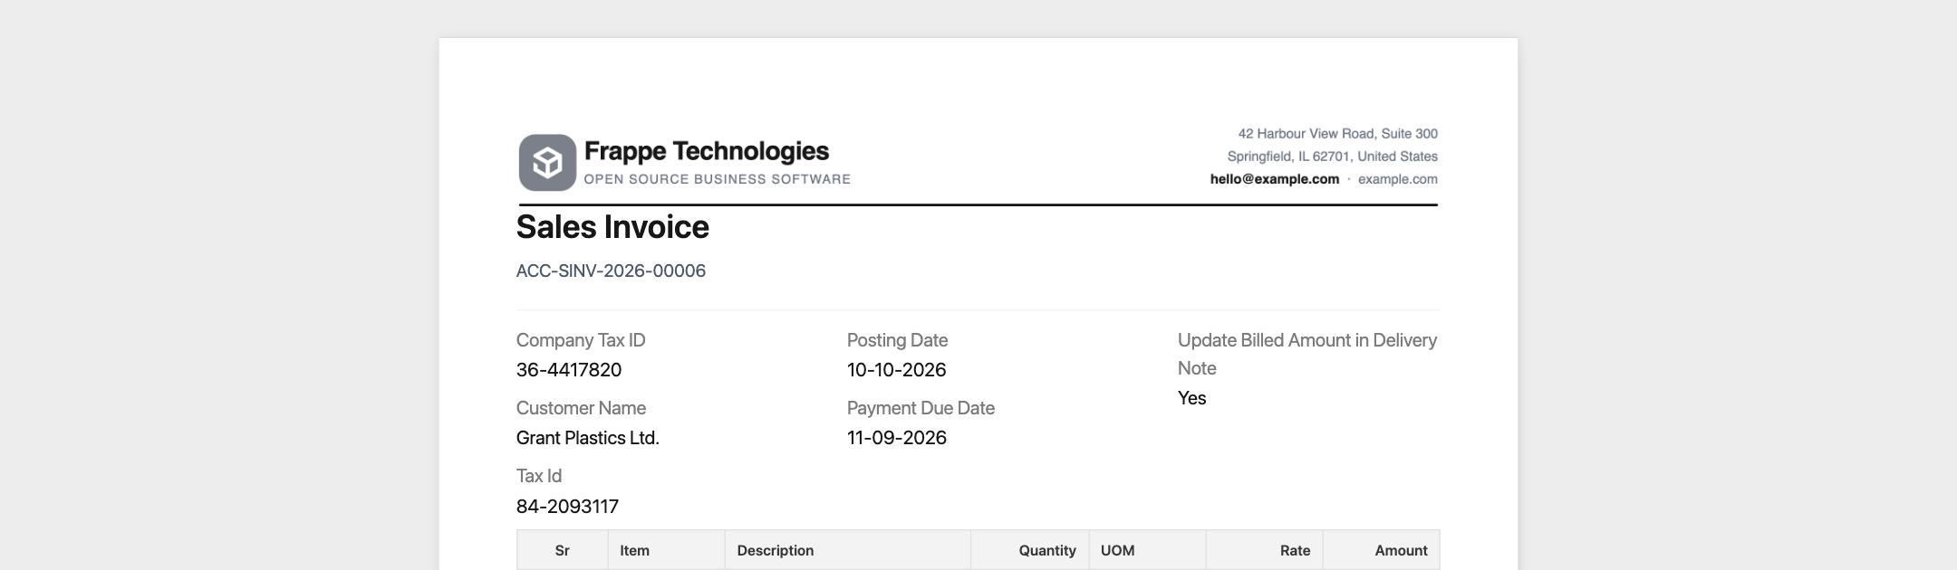Select the tax id value 84-2093117
The width and height of the screenshot is (1957, 570).
[567, 507]
